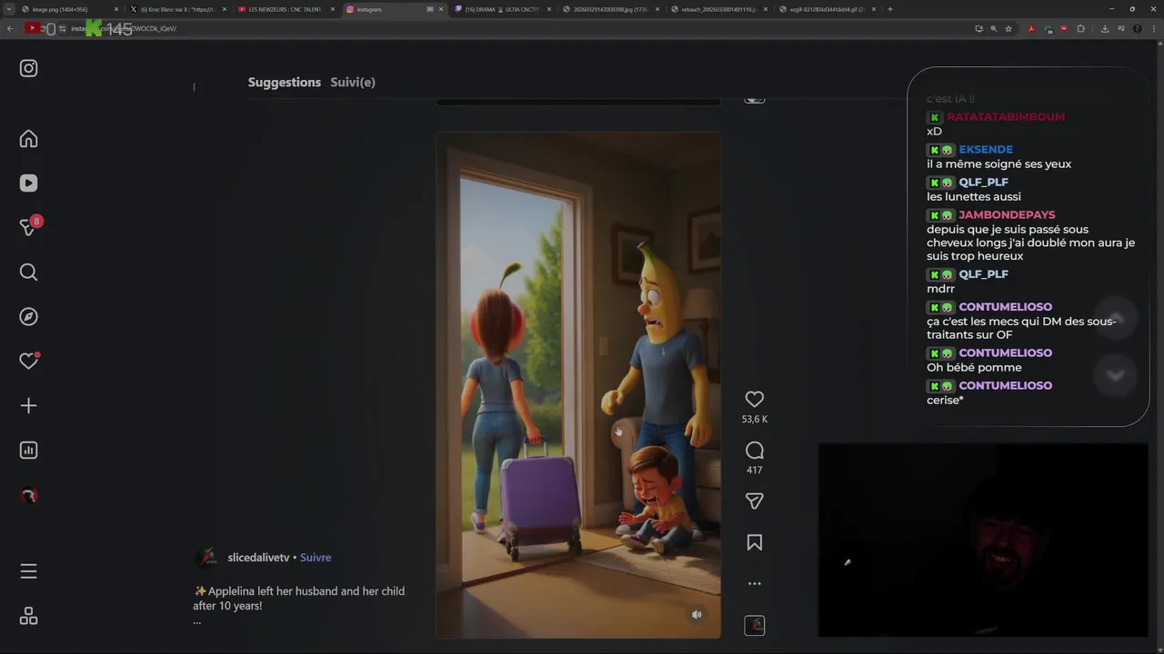Open browser Downloads icon

pos(1105,28)
